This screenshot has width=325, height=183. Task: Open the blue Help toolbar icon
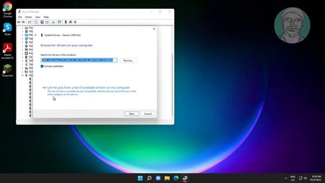42,22
